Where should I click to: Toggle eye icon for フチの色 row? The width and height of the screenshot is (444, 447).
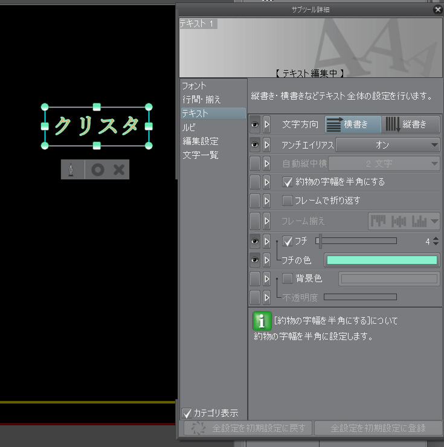pyautogui.click(x=255, y=260)
